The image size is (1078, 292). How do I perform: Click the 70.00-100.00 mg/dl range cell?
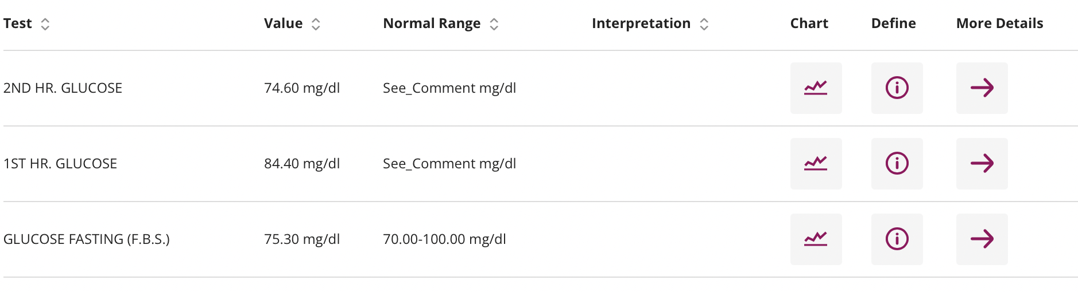click(444, 239)
